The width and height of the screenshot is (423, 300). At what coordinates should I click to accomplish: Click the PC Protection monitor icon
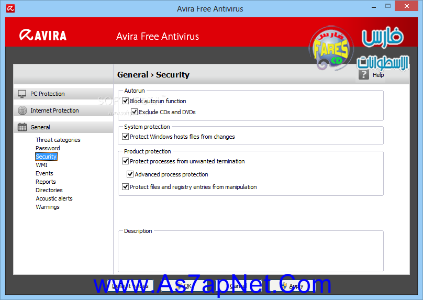coord(22,94)
